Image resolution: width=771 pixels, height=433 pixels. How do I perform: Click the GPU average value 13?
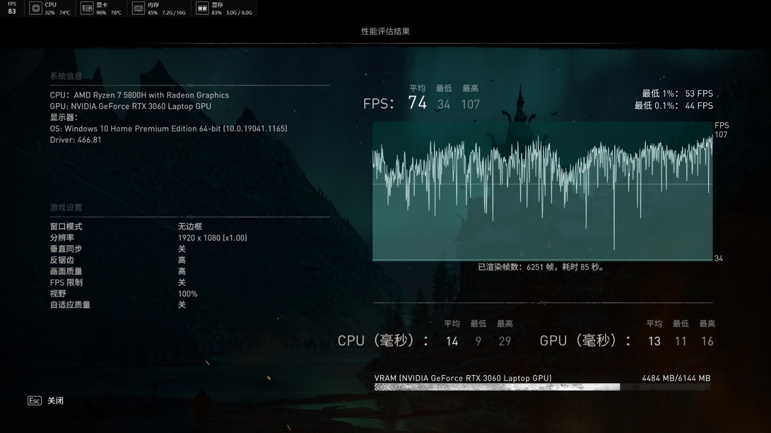[654, 341]
